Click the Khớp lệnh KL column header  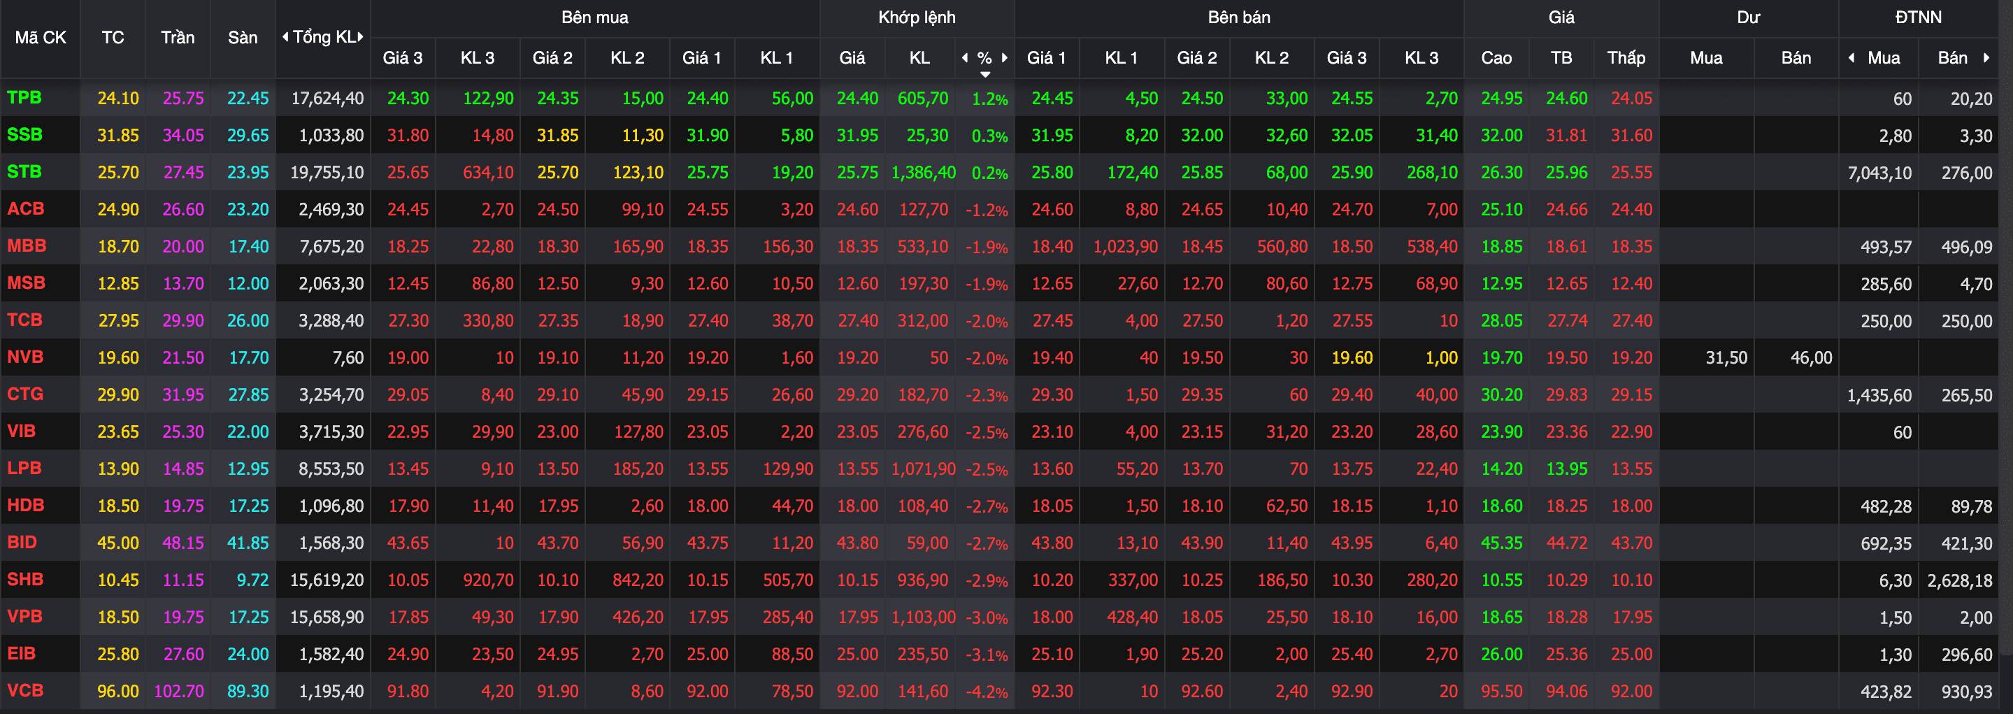(x=919, y=58)
